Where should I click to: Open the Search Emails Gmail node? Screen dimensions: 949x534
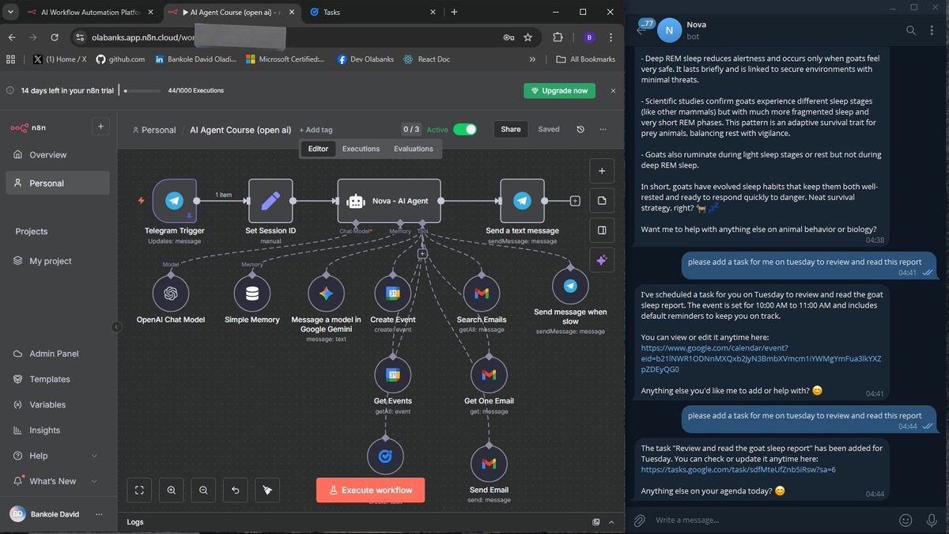[x=481, y=294]
